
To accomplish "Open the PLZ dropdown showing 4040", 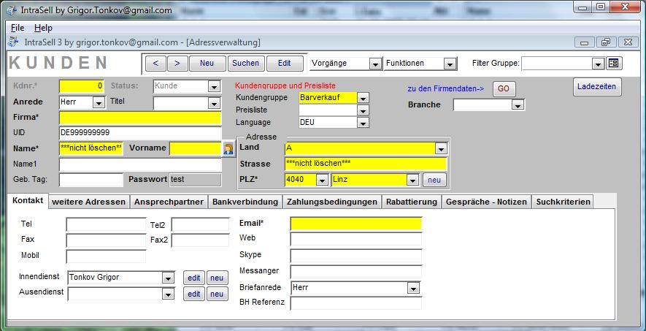I will [x=321, y=180].
